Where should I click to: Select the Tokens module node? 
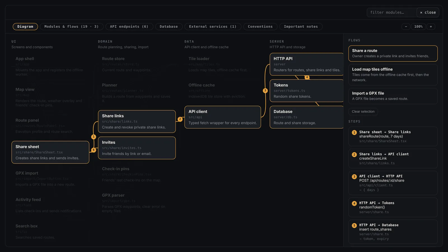tap(307, 91)
